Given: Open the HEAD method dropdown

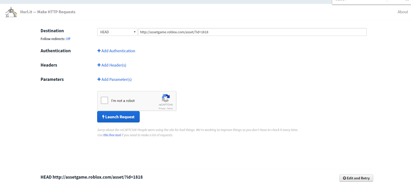Looking at the screenshot, I should (x=117, y=32).
